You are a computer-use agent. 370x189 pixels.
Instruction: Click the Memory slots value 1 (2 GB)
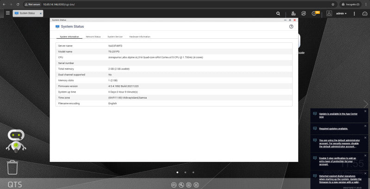tap(113, 80)
